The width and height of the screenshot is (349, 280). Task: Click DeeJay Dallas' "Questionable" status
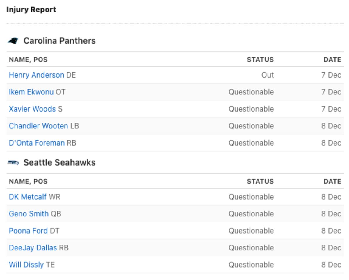(251, 248)
